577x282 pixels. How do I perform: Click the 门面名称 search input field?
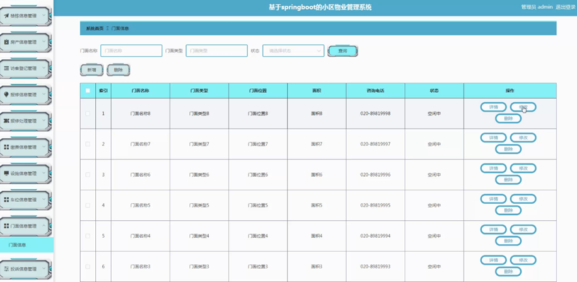(131, 51)
